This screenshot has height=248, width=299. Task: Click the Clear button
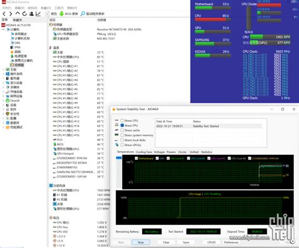166,242
